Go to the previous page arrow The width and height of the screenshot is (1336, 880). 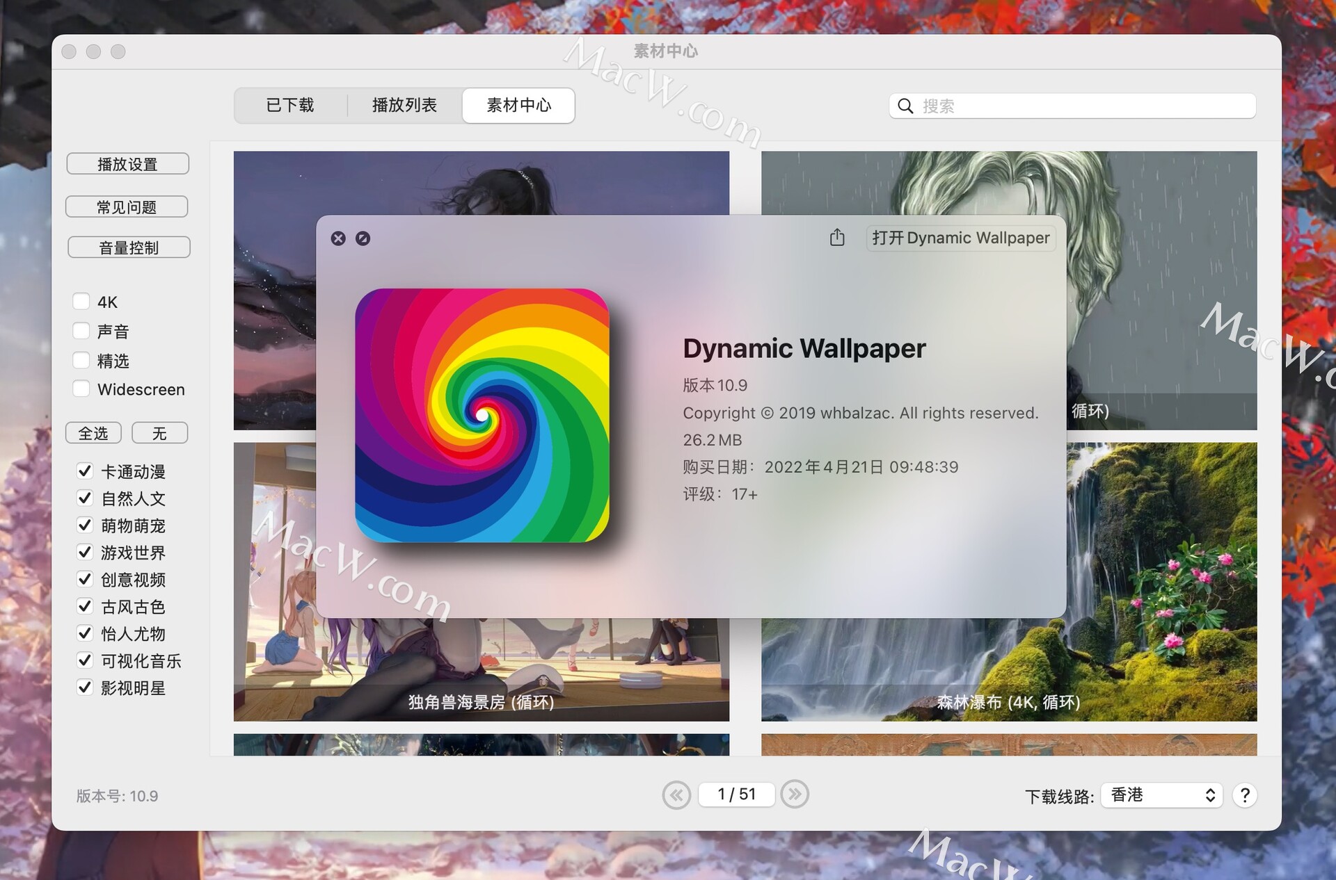coord(676,795)
